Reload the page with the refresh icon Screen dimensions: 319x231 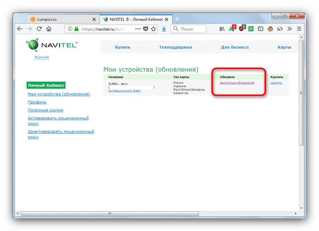pyautogui.click(x=39, y=29)
